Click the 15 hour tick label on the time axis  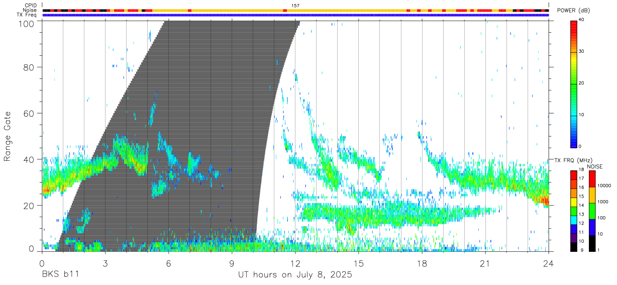[x=359, y=263]
